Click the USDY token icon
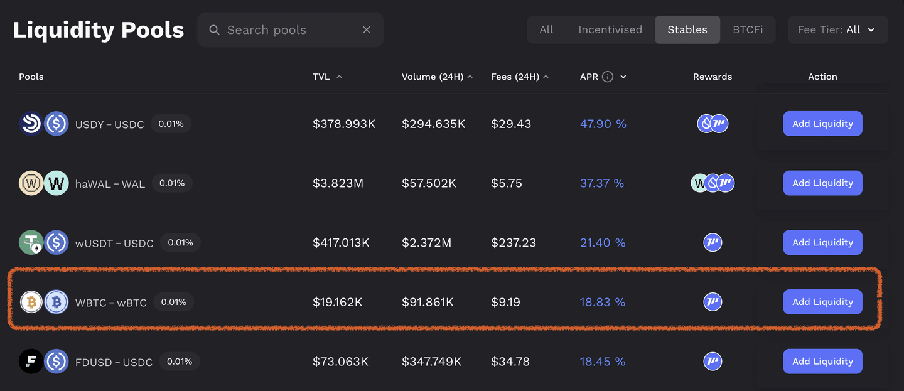904x391 pixels. point(30,124)
